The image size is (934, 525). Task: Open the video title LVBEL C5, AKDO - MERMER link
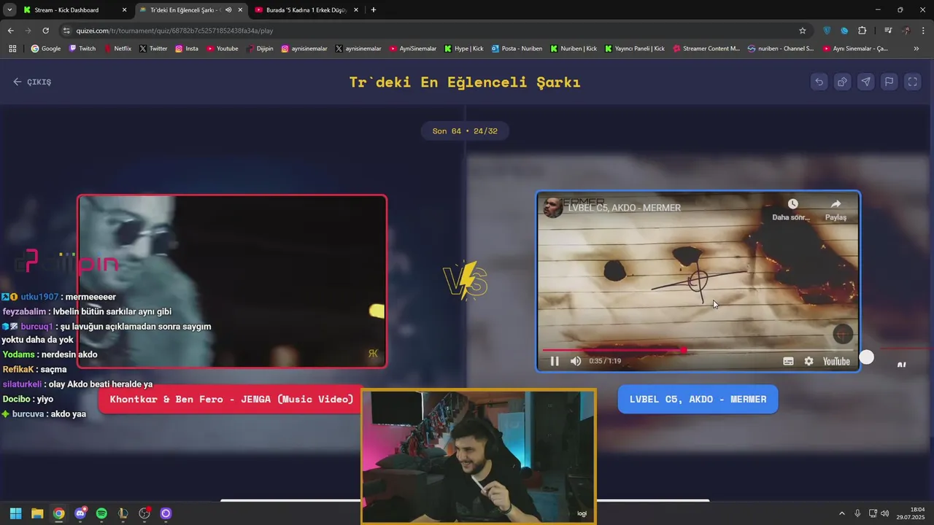coord(625,208)
